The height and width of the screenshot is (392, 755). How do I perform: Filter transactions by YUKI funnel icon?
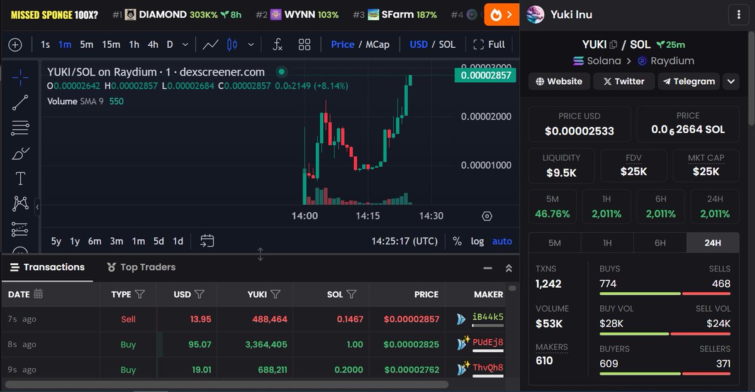point(276,294)
